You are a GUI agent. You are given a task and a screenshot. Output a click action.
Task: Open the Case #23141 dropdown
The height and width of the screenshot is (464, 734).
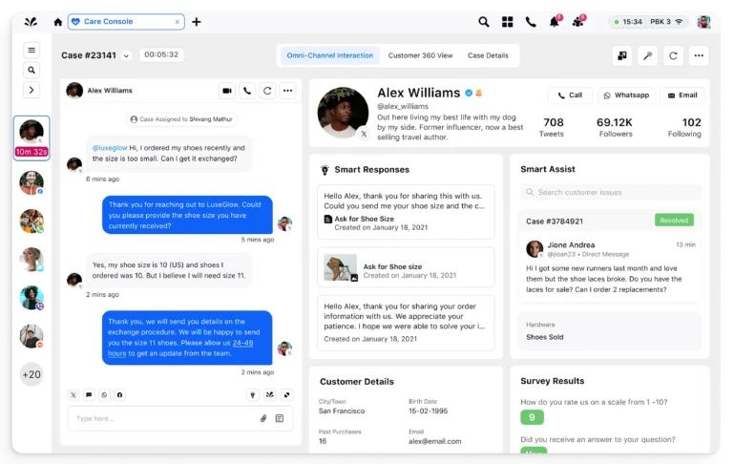pyautogui.click(x=126, y=55)
